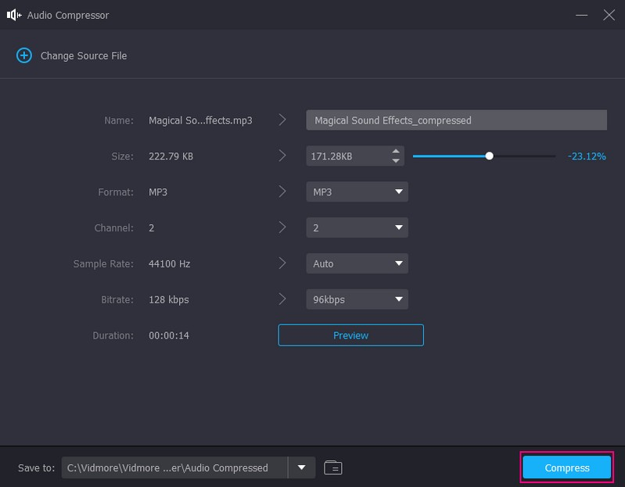Open the MP3 format dropdown
Image resolution: width=625 pixels, height=487 pixels.
click(357, 192)
